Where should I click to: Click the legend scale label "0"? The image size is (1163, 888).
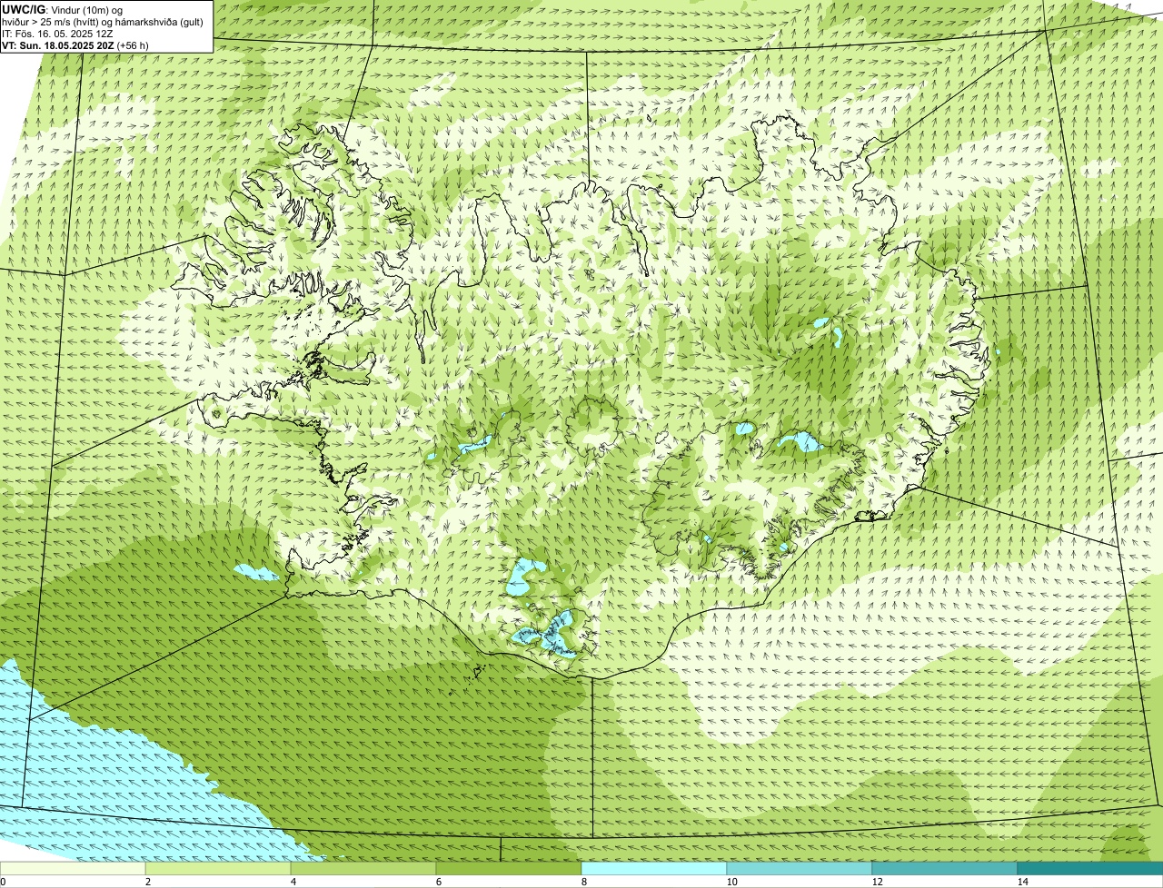tap(3, 882)
